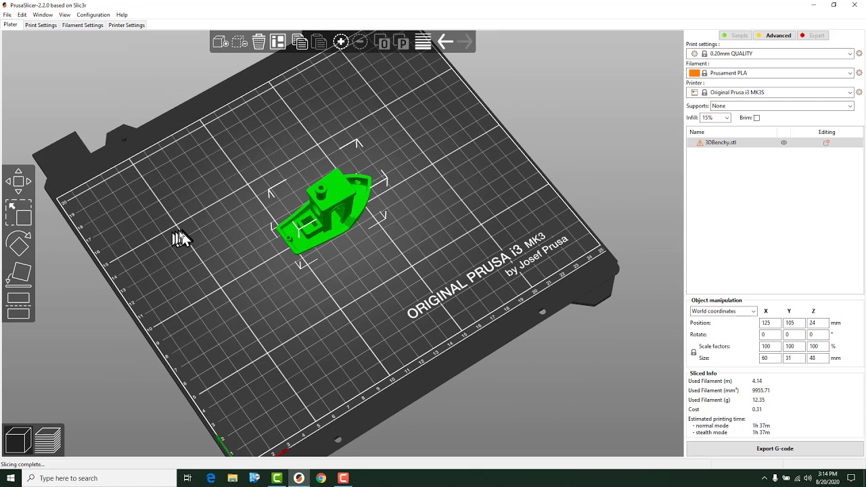Switch to sliced layers preview
The height and width of the screenshot is (487, 866).
point(48,440)
